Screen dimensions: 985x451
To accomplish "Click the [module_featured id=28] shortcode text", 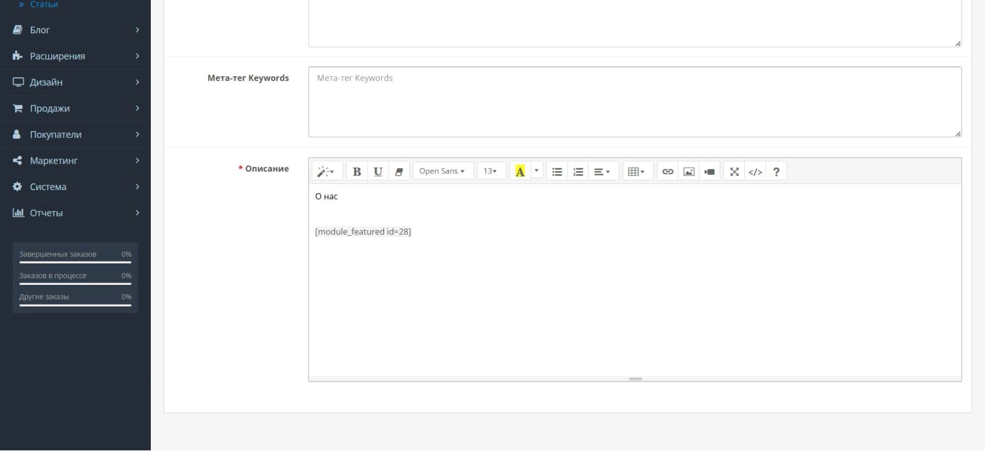I will tap(363, 231).
